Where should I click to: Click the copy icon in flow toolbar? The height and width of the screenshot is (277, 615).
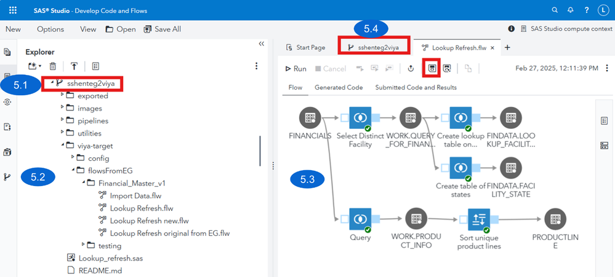468,68
